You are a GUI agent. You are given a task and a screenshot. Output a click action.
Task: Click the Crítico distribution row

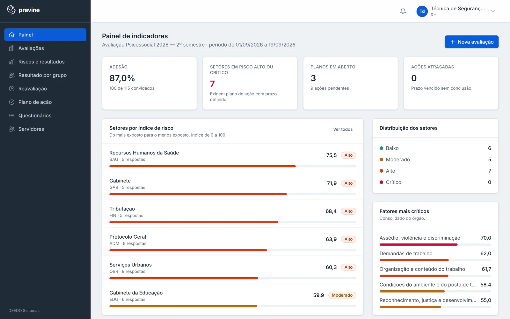435,182
